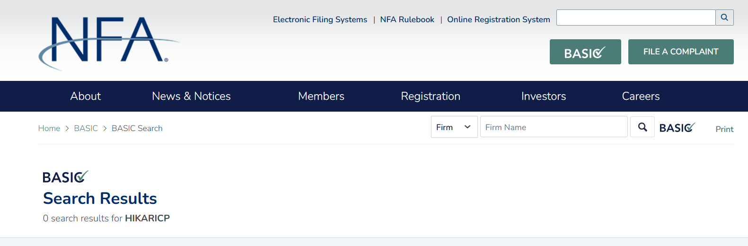Open the Investors menu

tap(544, 96)
